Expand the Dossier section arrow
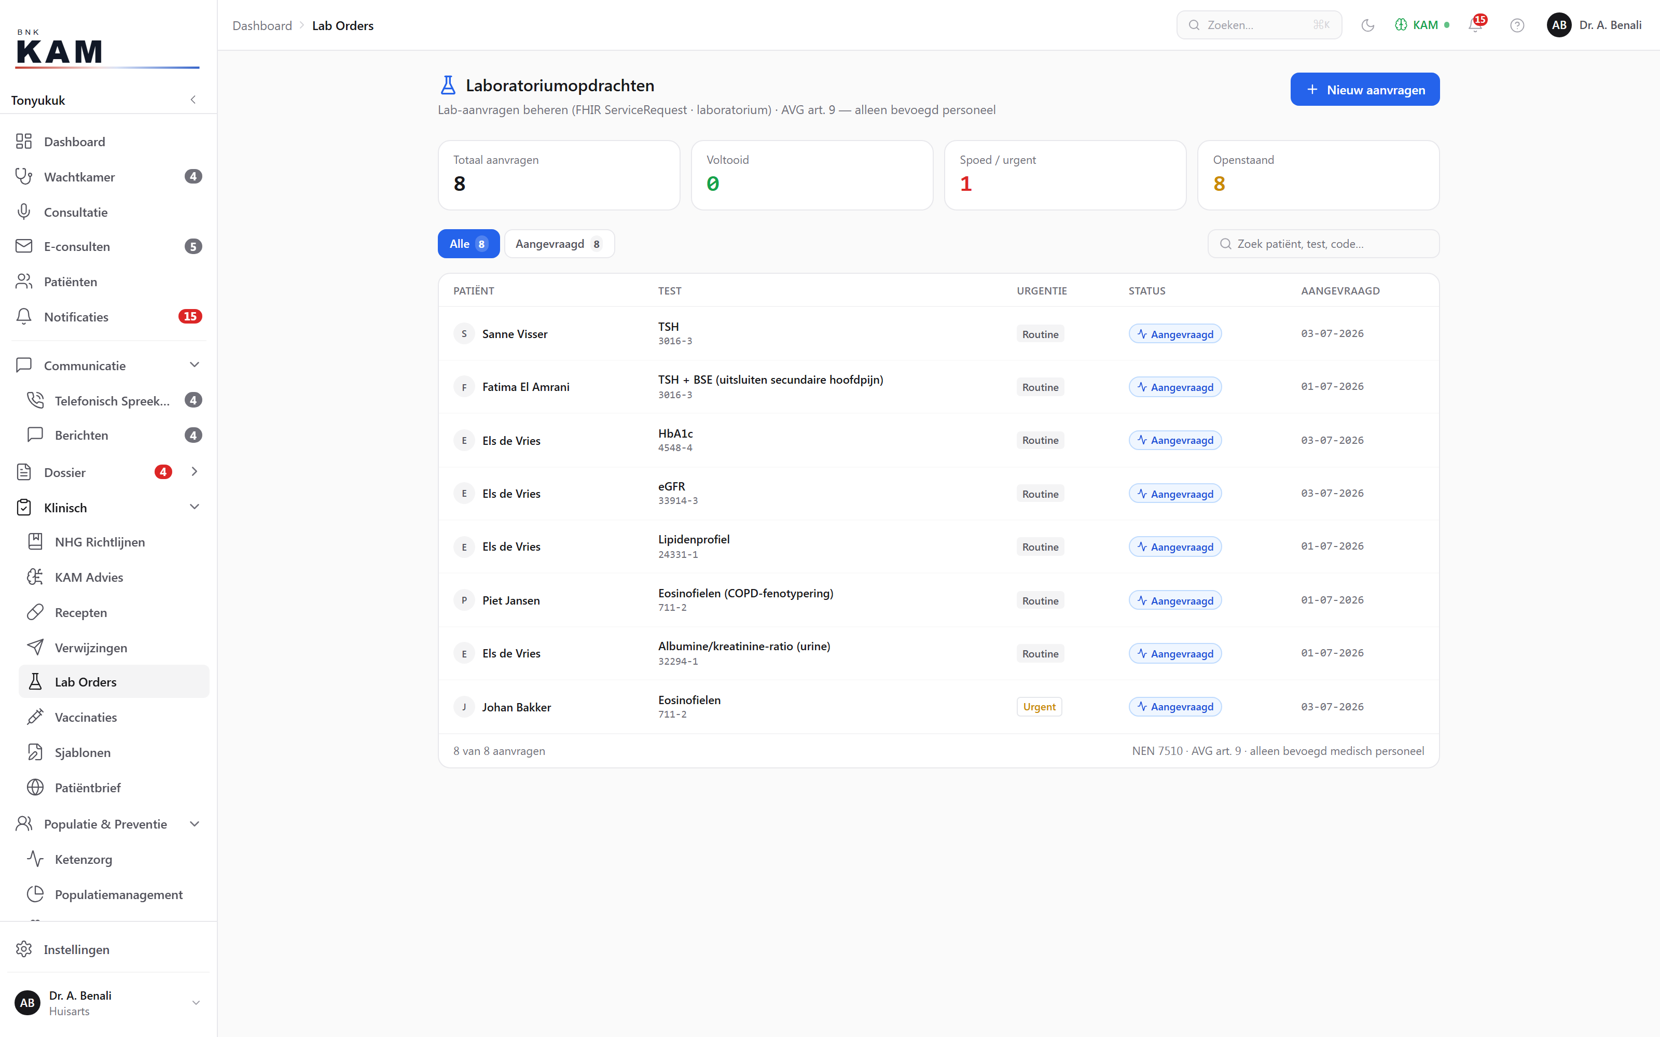The image size is (1660, 1037). [194, 472]
